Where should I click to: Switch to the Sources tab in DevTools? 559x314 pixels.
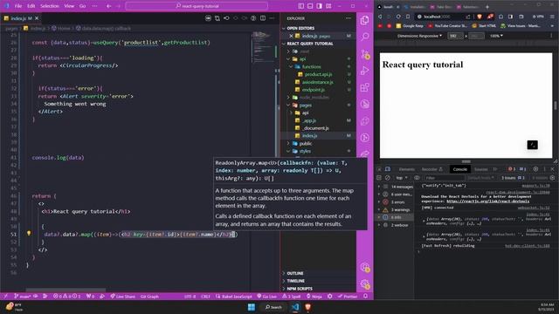pyautogui.click(x=480, y=169)
